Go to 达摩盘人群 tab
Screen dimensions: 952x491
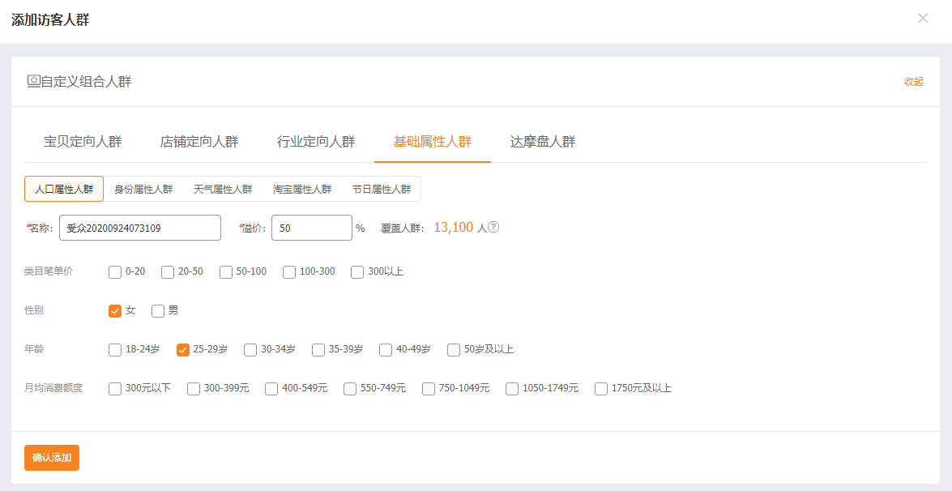coord(543,142)
